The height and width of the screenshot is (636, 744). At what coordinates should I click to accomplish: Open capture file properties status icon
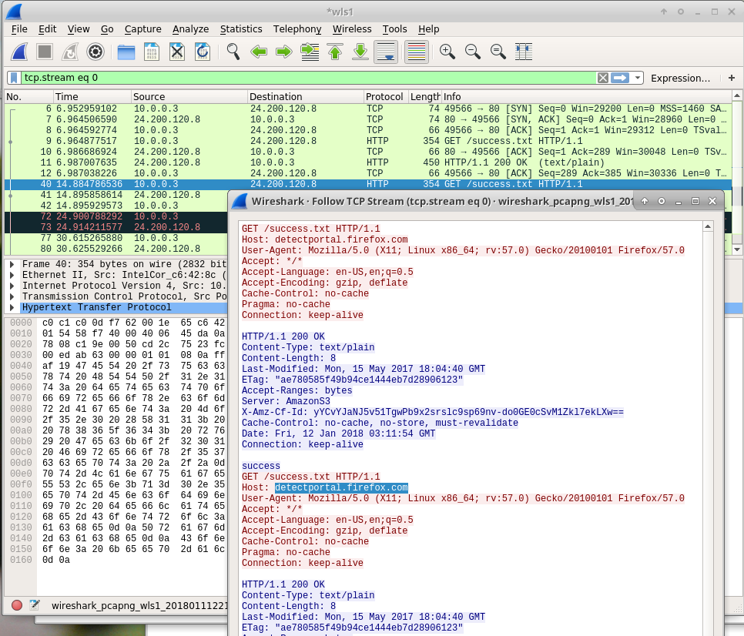click(35, 605)
